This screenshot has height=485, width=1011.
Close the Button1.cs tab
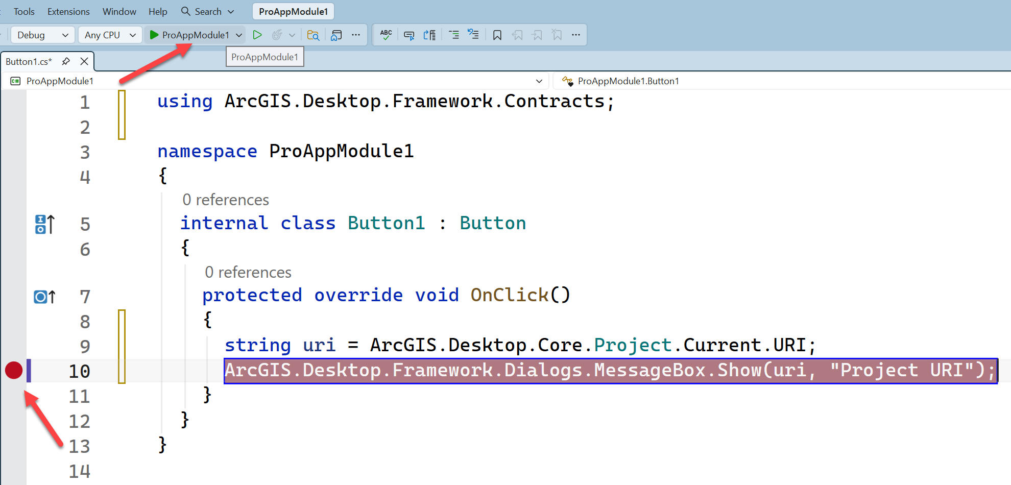coord(84,61)
